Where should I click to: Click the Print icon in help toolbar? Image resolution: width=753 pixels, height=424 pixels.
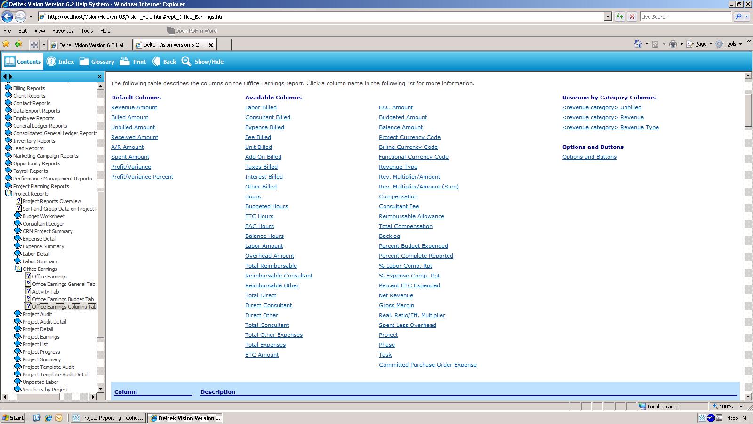(x=125, y=62)
